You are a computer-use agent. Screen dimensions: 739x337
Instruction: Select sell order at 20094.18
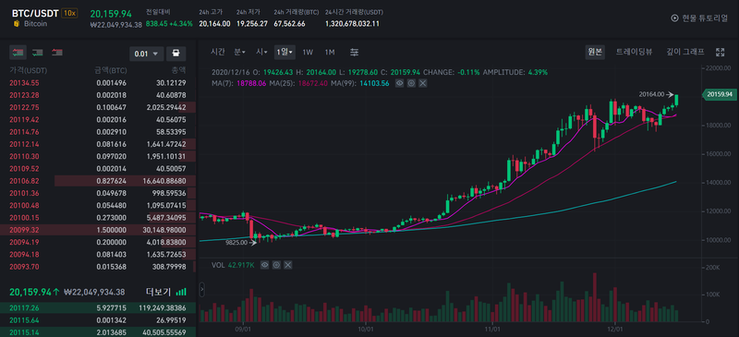[x=98, y=255]
